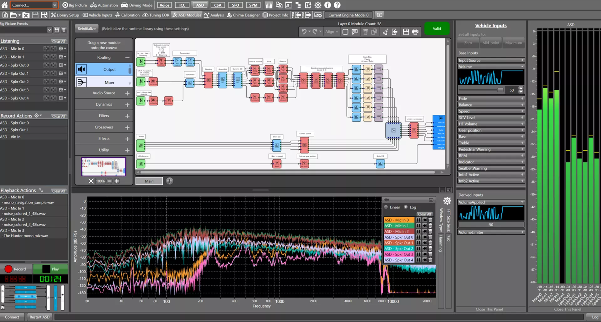Expand the Audio Source module category
Viewport: 601px width, 322px height.
(127, 93)
